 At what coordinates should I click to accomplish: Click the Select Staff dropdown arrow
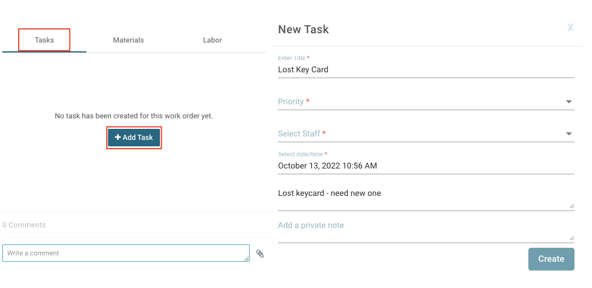click(569, 134)
